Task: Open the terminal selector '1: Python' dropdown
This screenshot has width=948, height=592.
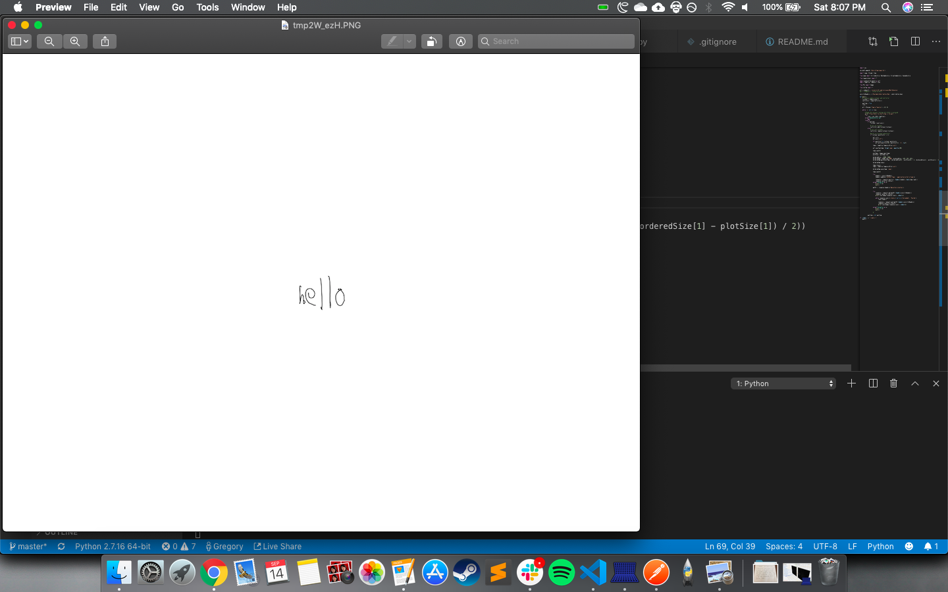Action: coord(783,383)
